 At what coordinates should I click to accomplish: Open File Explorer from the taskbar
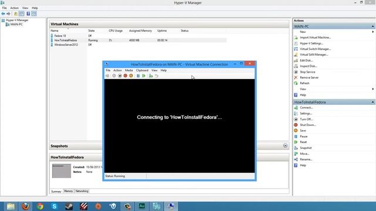pos(11,206)
